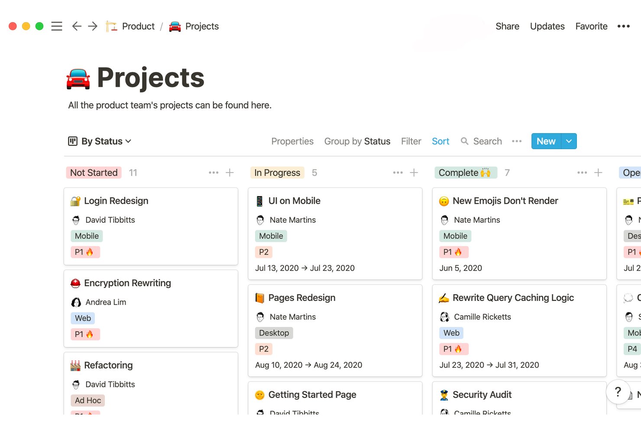The height and width of the screenshot is (428, 641).
Task: Open the Properties menu
Action: pyautogui.click(x=292, y=141)
